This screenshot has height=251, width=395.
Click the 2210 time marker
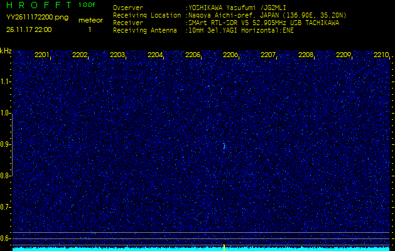(381, 55)
